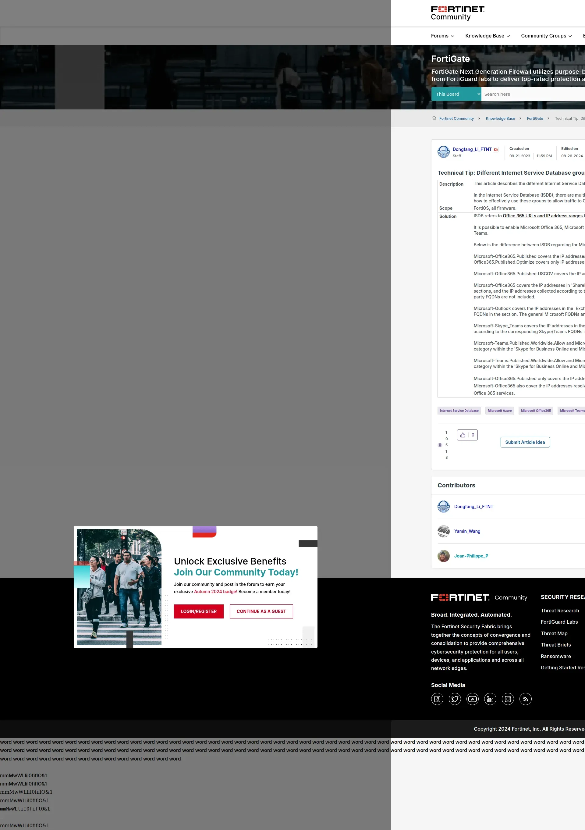Open contributor Yamin_Wang's avatar
Image resolution: width=585 pixels, height=830 pixels.
pos(443,531)
